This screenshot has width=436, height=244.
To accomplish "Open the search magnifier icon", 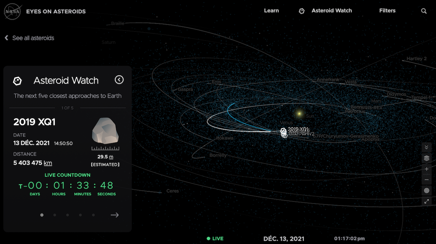I will click(424, 11).
